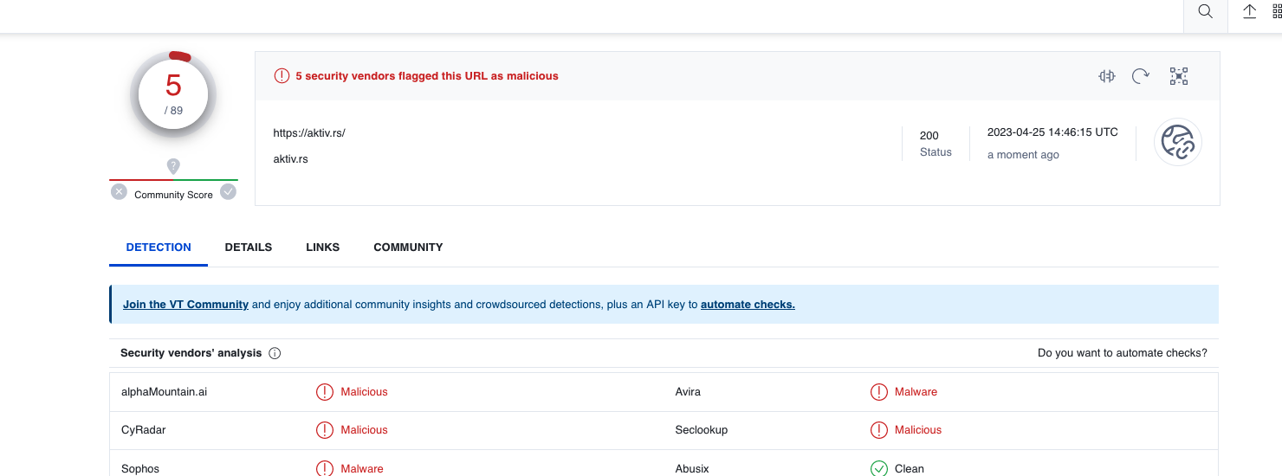Click Avira malware warning icon
The height and width of the screenshot is (476, 1282).
click(879, 392)
